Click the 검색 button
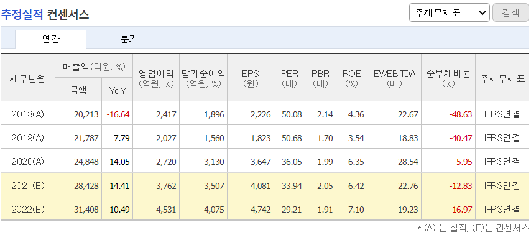Image resolution: width=531 pixels, height=235 pixels. (x=510, y=12)
